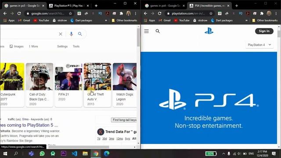The width and height of the screenshot is (281, 158).
Task: Open Chrome menu dots in the left window
Action: [136, 14]
